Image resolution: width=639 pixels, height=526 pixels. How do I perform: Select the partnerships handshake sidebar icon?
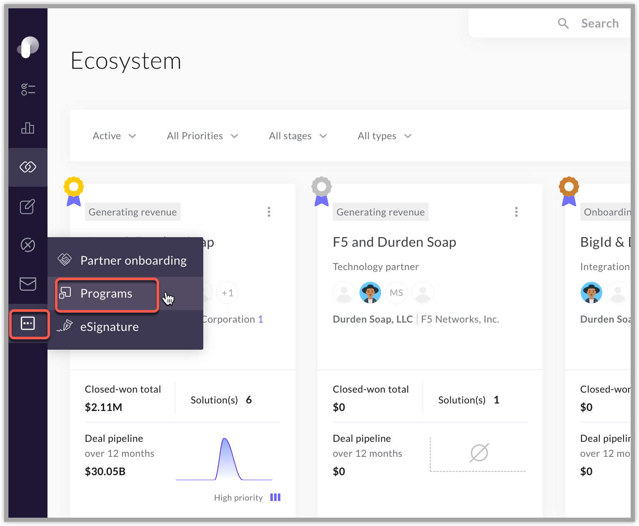(x=28, y=167)
